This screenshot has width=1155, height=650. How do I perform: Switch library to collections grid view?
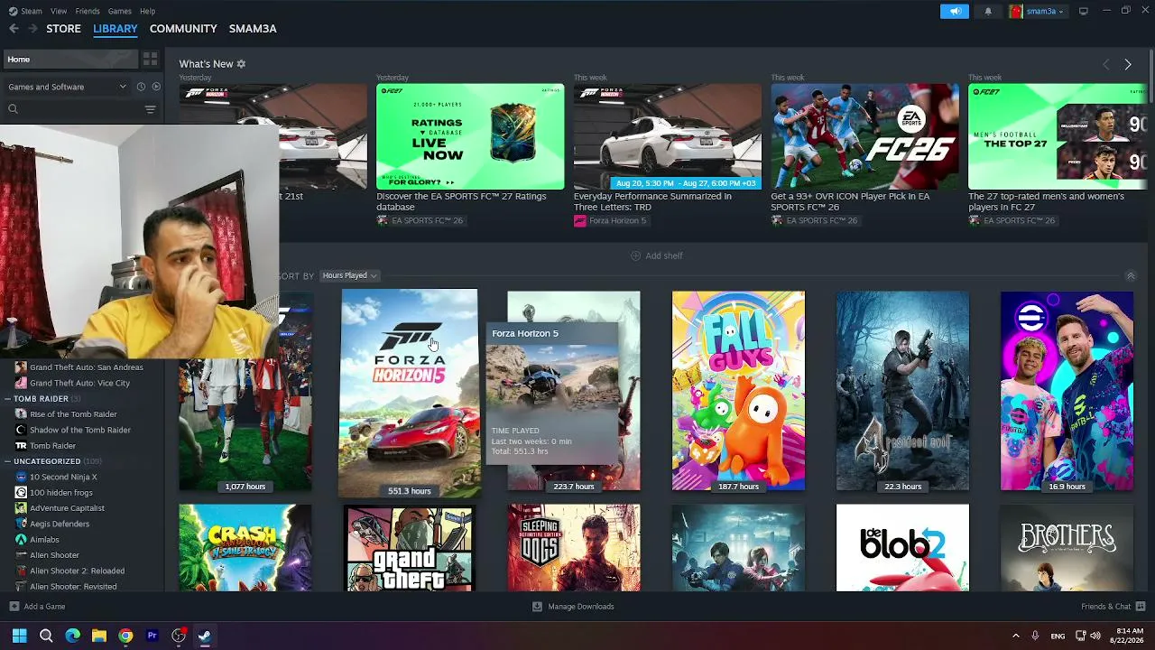pyautogui.click(x=151, y=59)
